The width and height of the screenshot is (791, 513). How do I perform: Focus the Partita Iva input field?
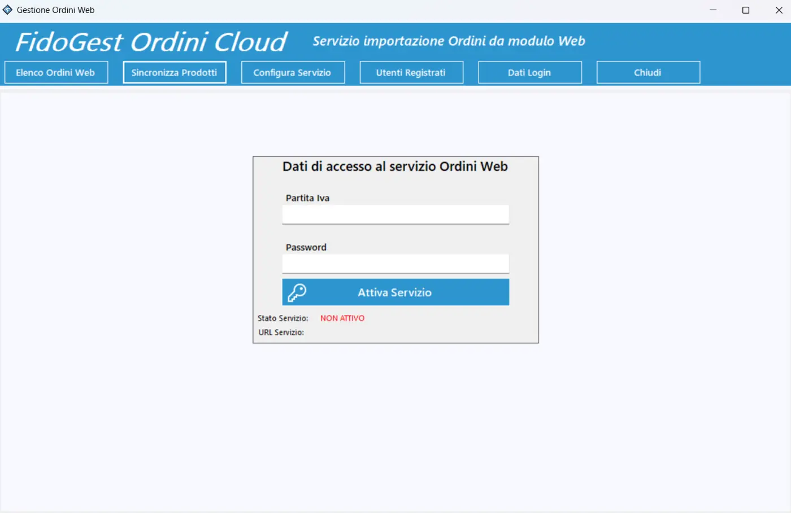click(395, 214)
